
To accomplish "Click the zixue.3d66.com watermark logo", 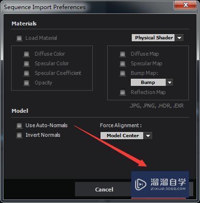I will 160,185.
